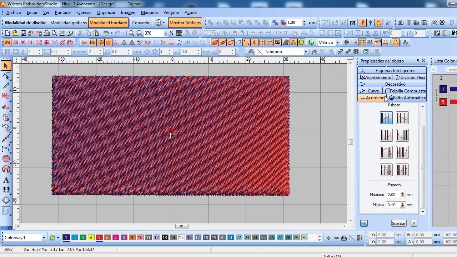The width and height of the screenshot is (457, 257).
Task: Open help with the question mark button
Action: [414, 223]
